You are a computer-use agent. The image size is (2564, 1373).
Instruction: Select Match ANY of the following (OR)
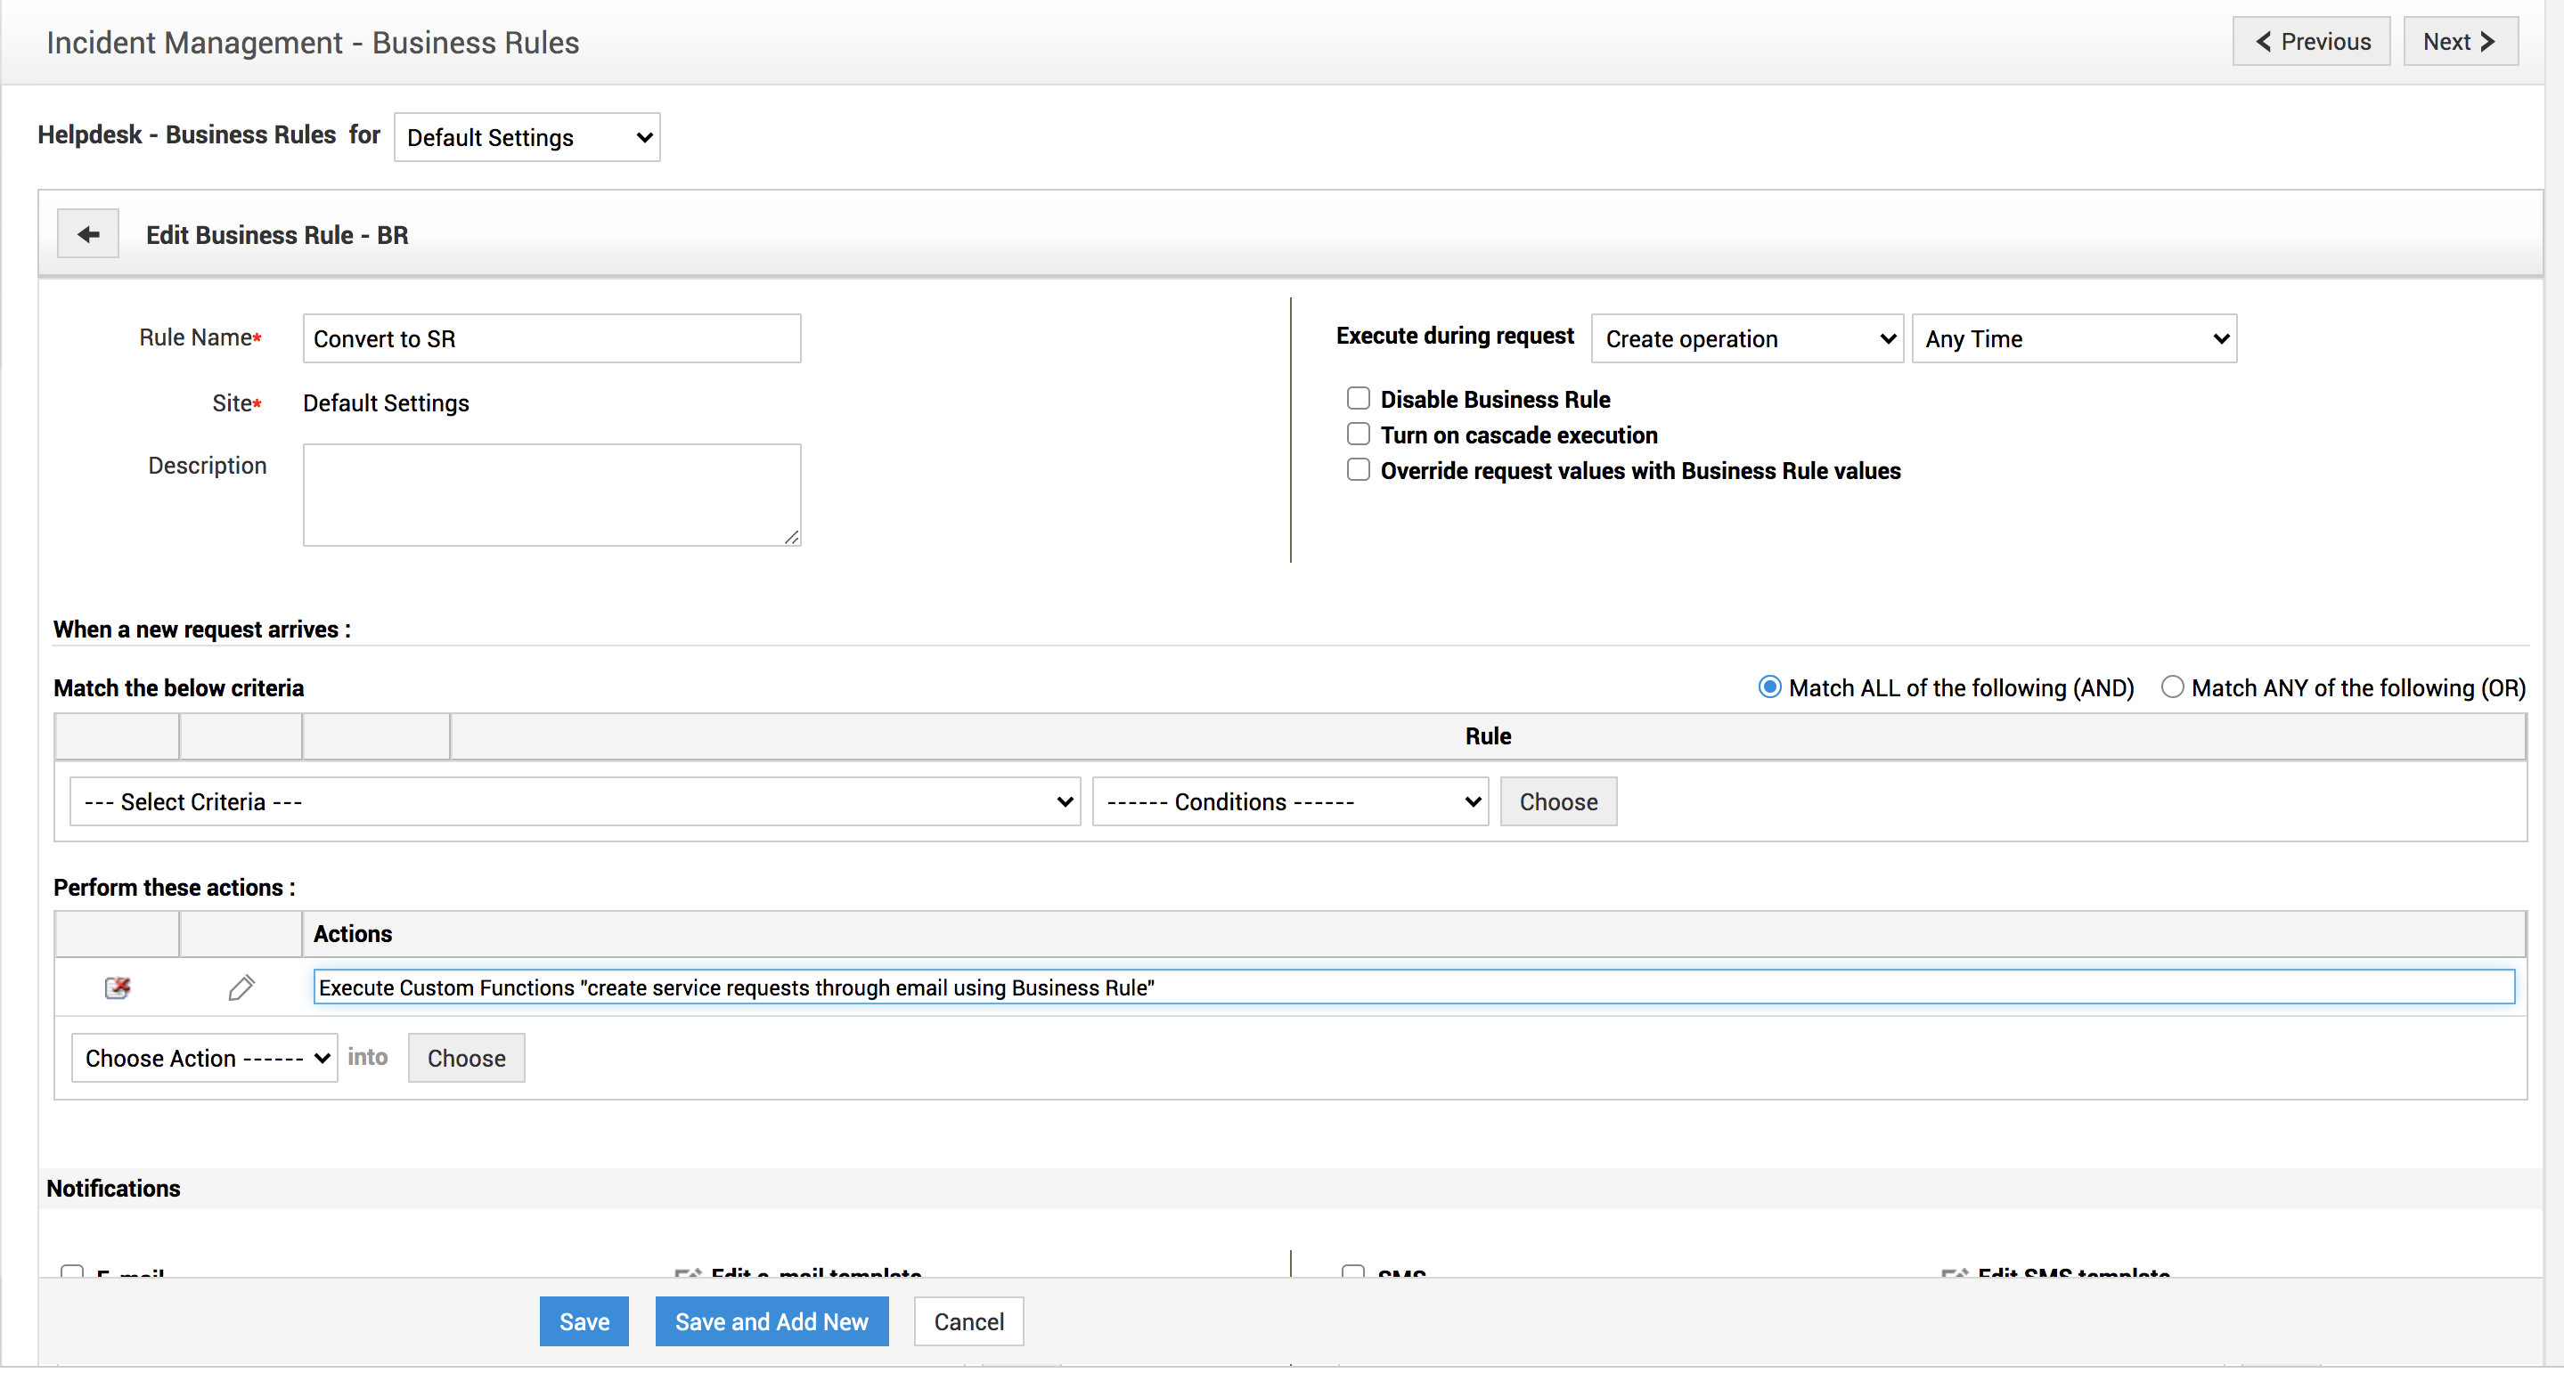[2173, 687]
